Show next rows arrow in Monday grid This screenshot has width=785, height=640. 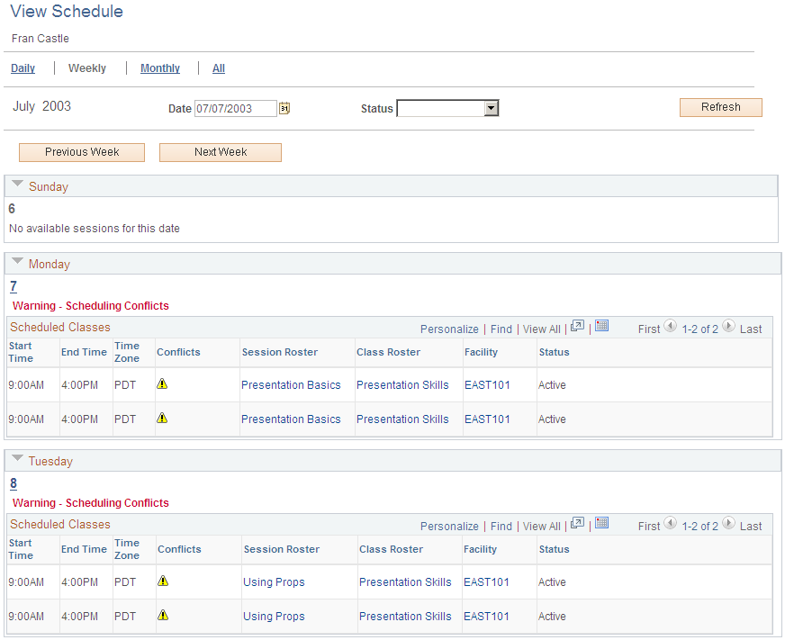[x=729, y=326]
